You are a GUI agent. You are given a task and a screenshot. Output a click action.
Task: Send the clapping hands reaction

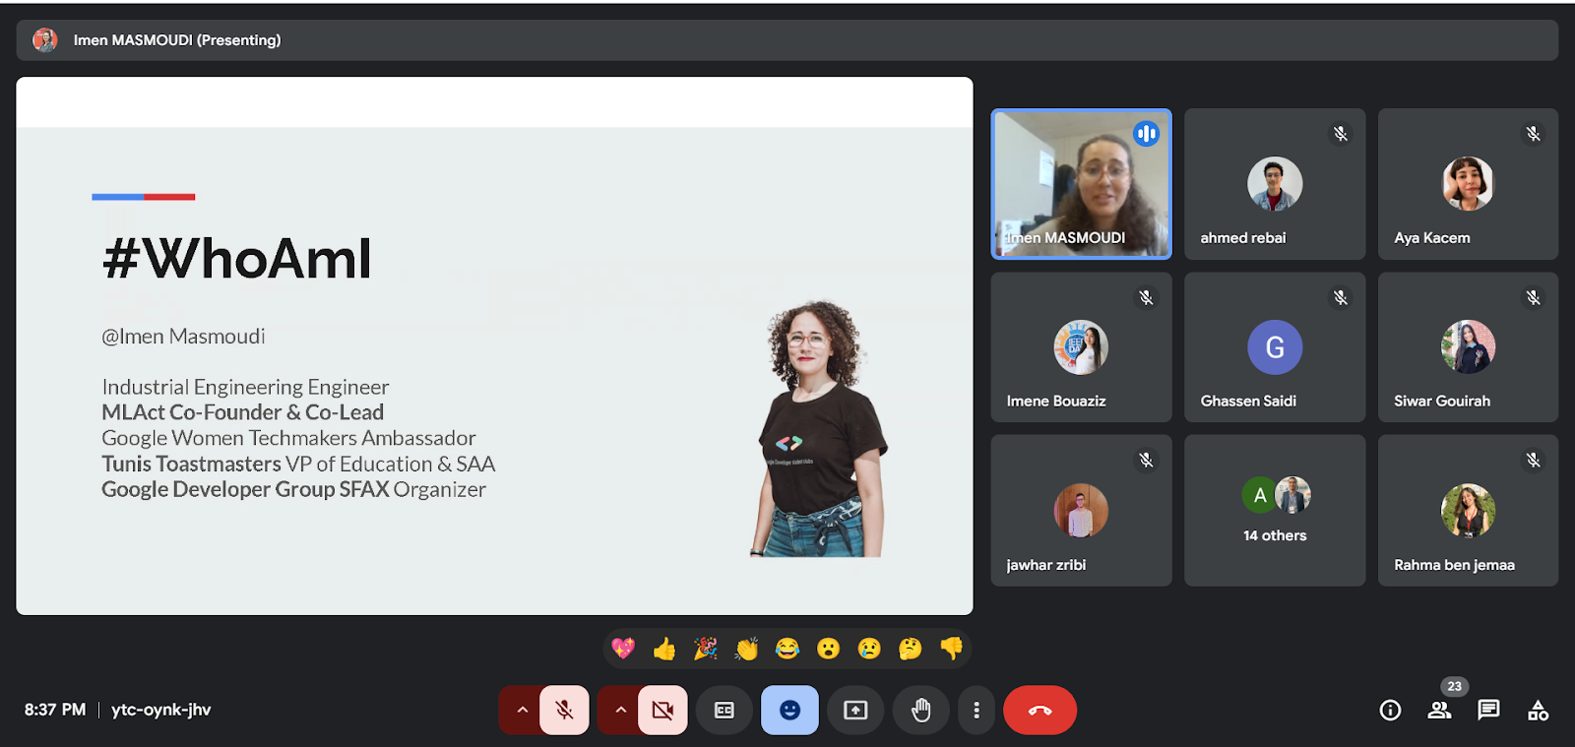point(747,649)
